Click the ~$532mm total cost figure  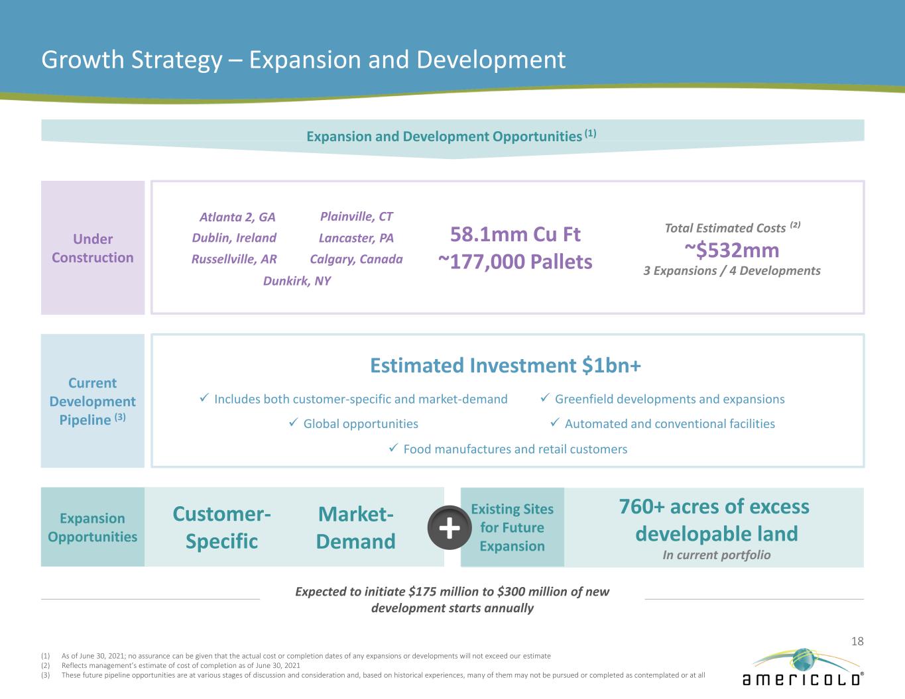click(x=731, y=250)
